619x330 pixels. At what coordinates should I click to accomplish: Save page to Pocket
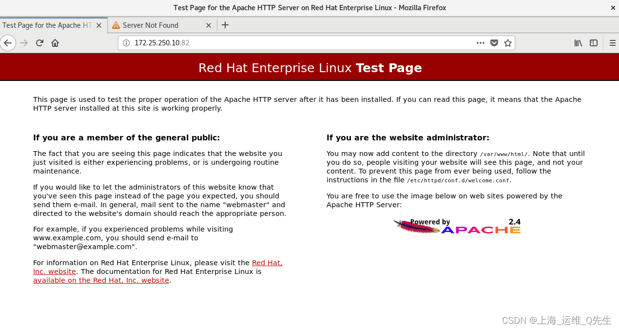(x=494, y=43)
